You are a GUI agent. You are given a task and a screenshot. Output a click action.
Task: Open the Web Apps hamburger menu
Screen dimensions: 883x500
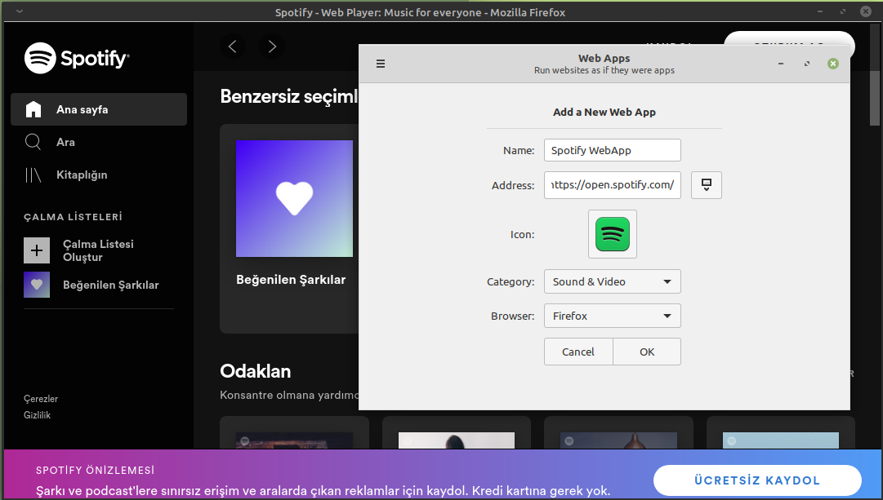tap(381, 64)
